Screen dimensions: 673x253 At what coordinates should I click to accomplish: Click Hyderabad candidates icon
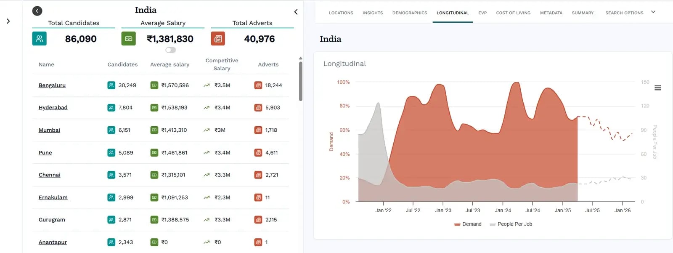[111, 108]
